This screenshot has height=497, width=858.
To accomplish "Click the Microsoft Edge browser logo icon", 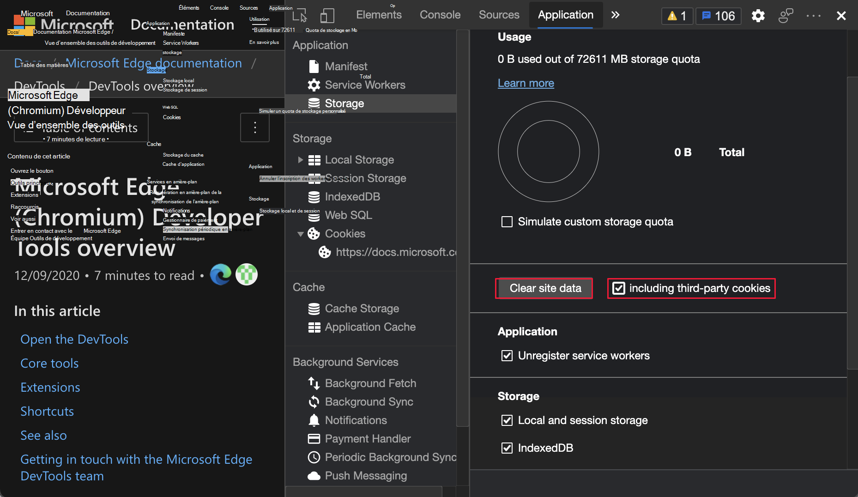I will tap(221, 275).
